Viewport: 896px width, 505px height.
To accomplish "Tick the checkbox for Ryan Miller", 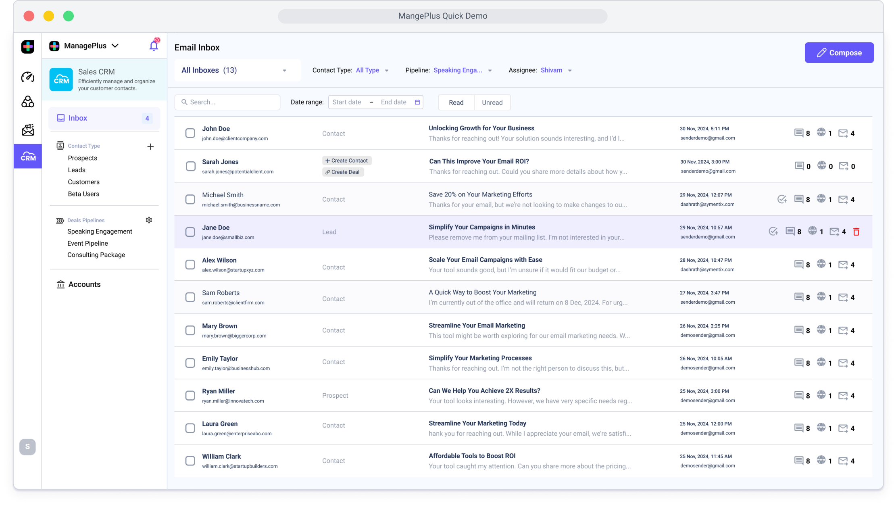I will 190,396.
